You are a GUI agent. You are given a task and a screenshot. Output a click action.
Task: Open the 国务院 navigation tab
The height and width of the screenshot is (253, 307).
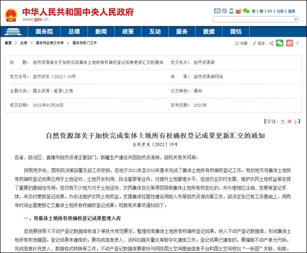point(44,31)
